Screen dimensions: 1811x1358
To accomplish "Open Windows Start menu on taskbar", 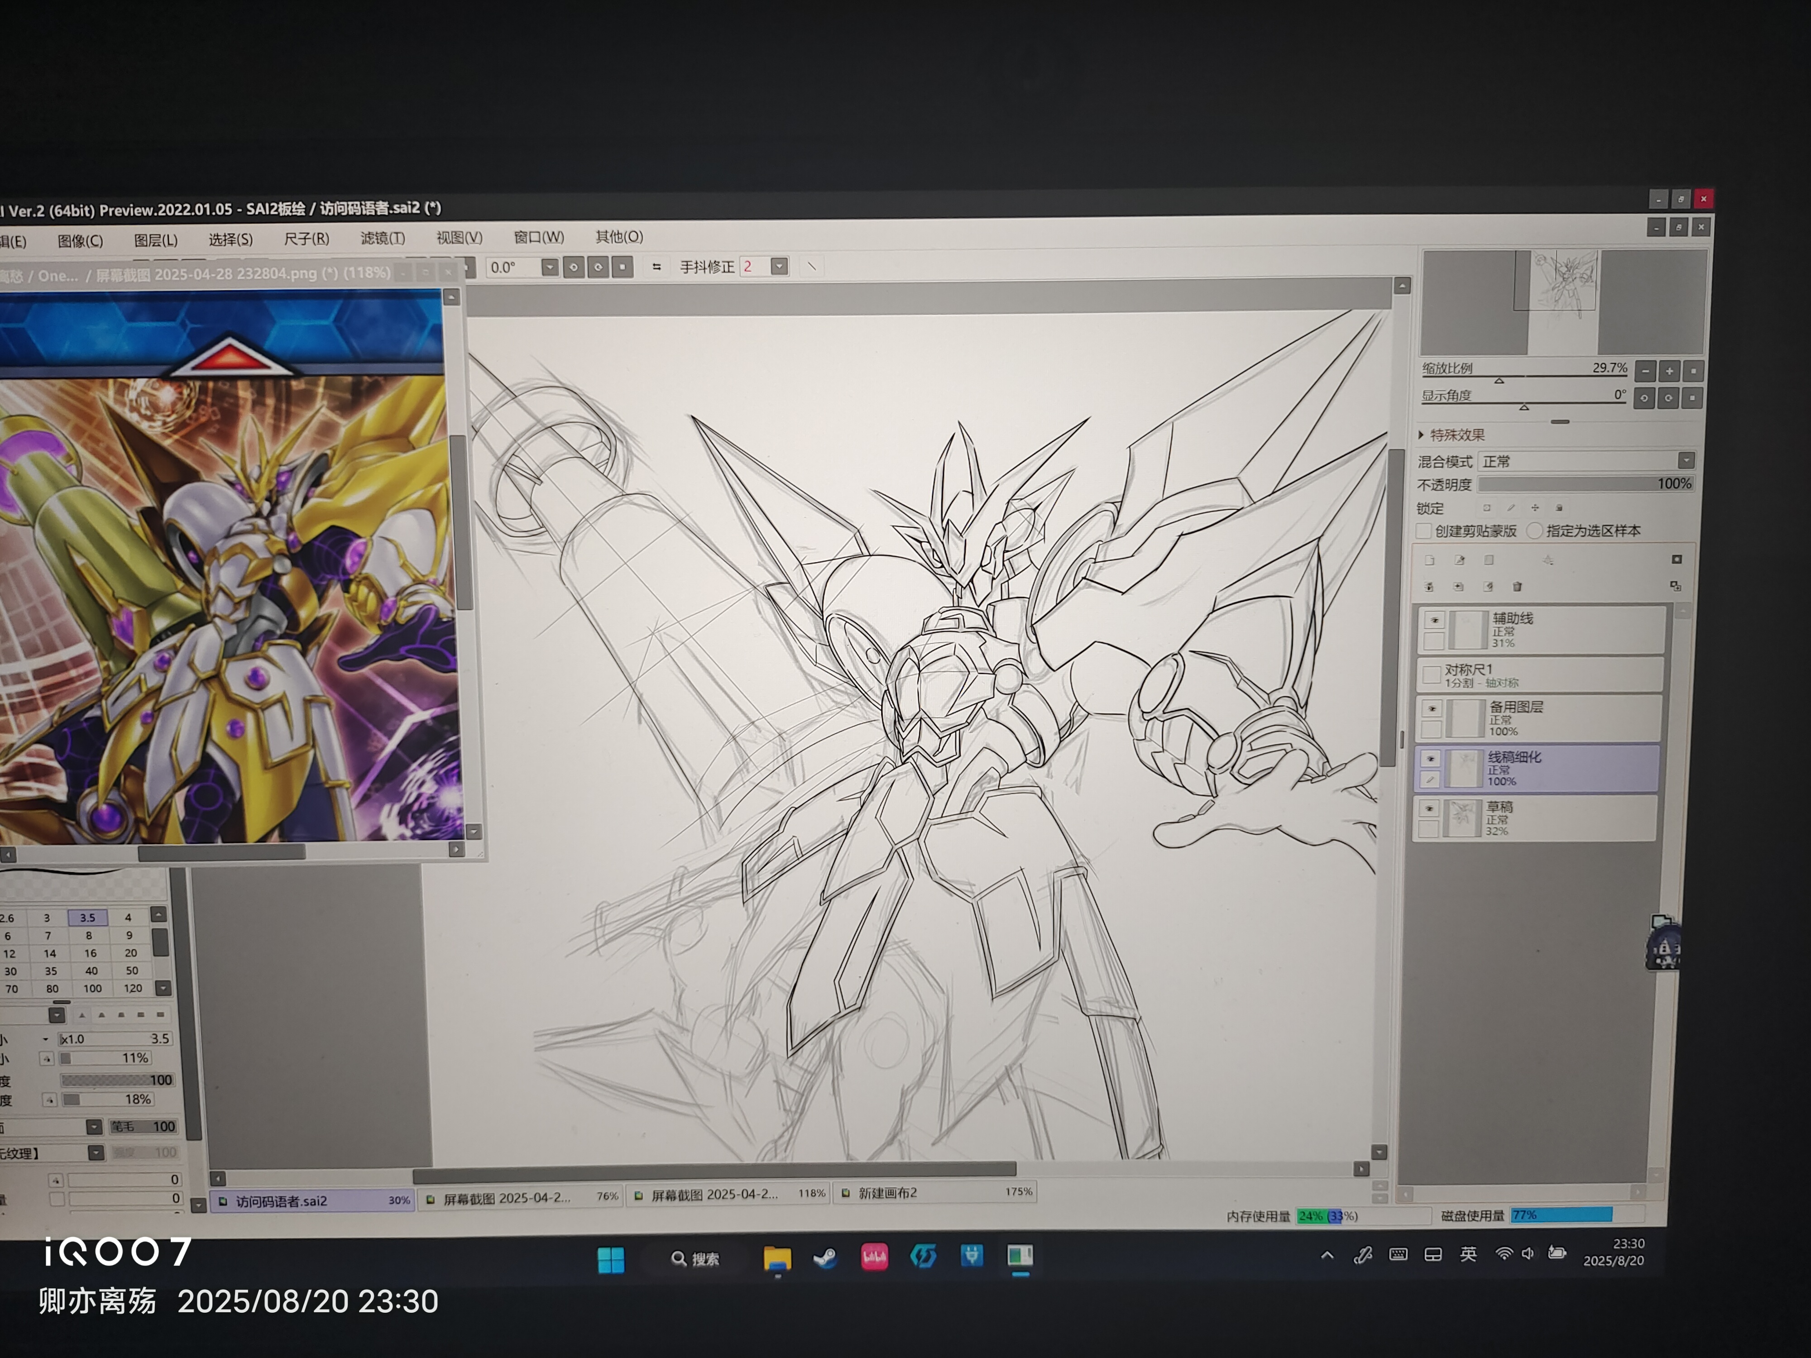I will [x=611, y=1260].
